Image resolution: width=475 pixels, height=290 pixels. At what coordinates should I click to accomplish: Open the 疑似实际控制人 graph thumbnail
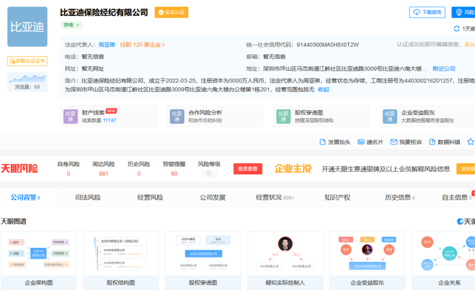[285, 260]
